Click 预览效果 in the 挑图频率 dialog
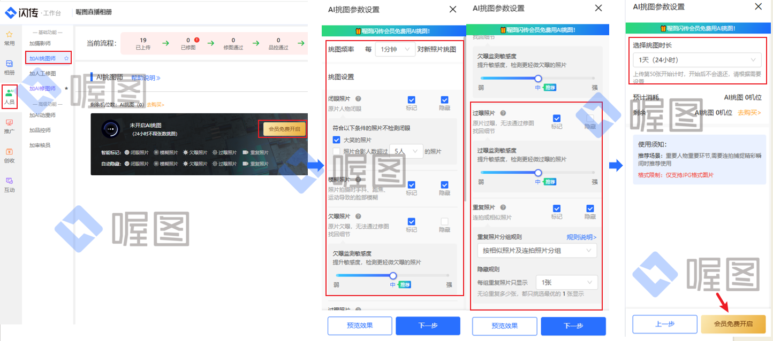 [360, 325]
